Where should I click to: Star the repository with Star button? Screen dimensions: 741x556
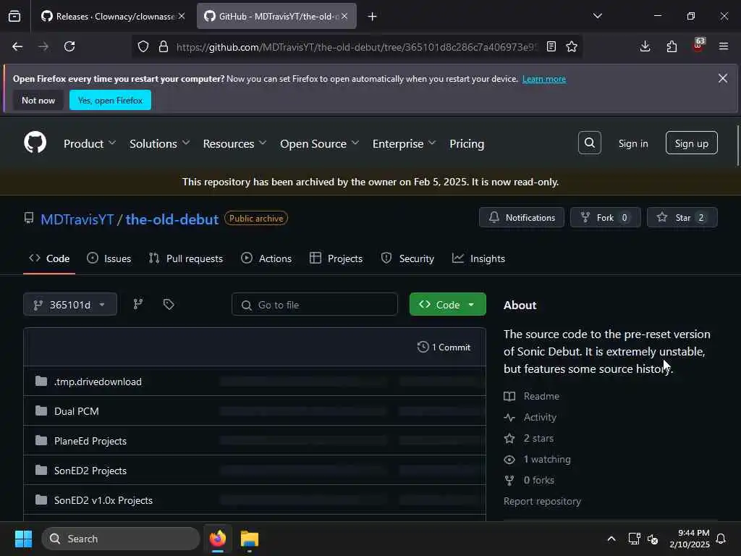(682, 217)
